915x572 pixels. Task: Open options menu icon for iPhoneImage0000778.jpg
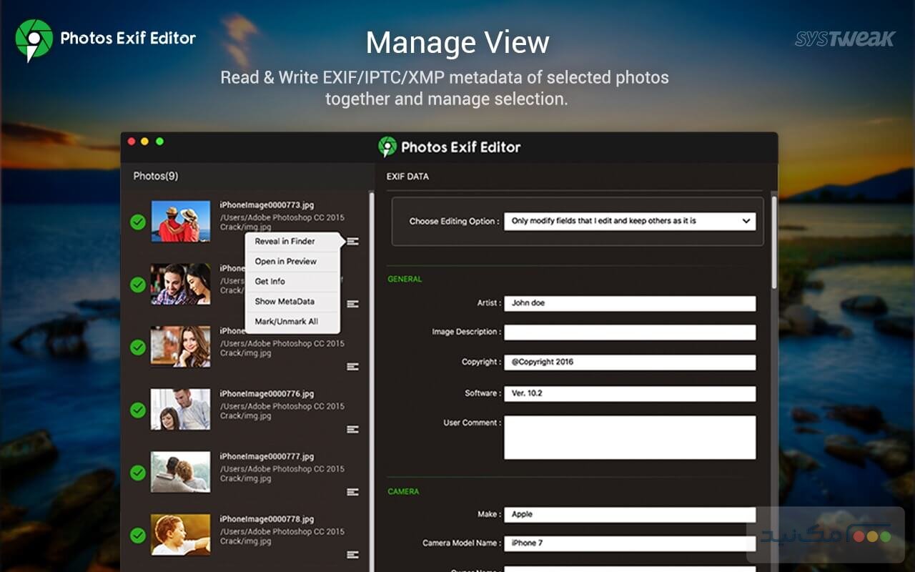(x=352, y=554)
